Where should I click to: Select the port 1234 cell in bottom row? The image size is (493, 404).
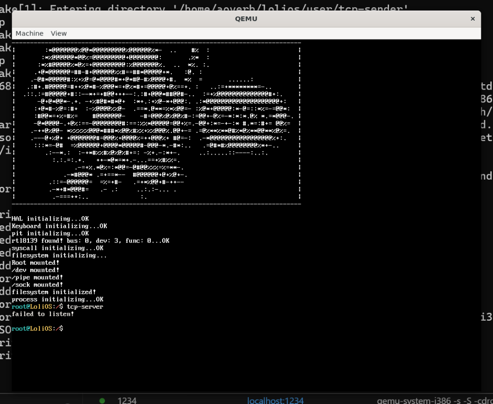[127, 400]
